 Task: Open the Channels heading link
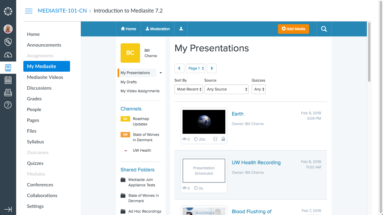coord(131,109)
